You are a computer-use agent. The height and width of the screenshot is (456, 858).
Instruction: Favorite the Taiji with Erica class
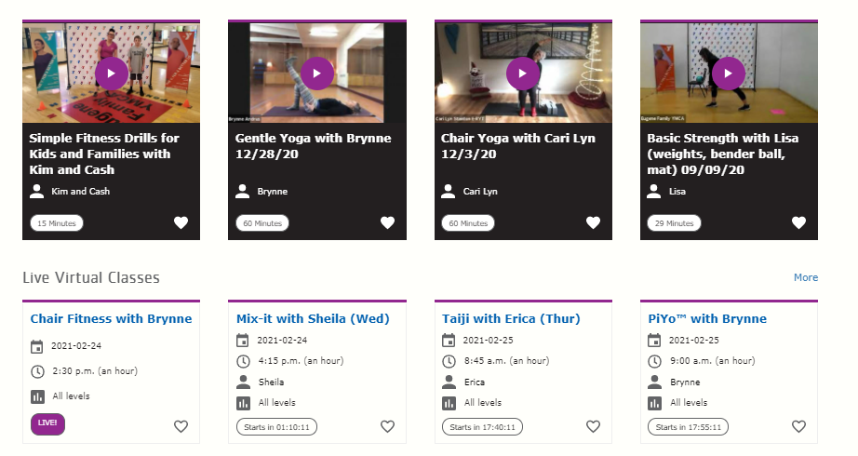(x=593, y=426)
